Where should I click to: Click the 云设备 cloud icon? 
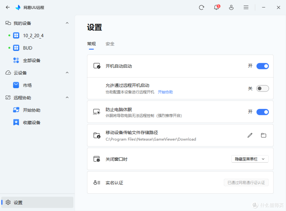point(8,73)
